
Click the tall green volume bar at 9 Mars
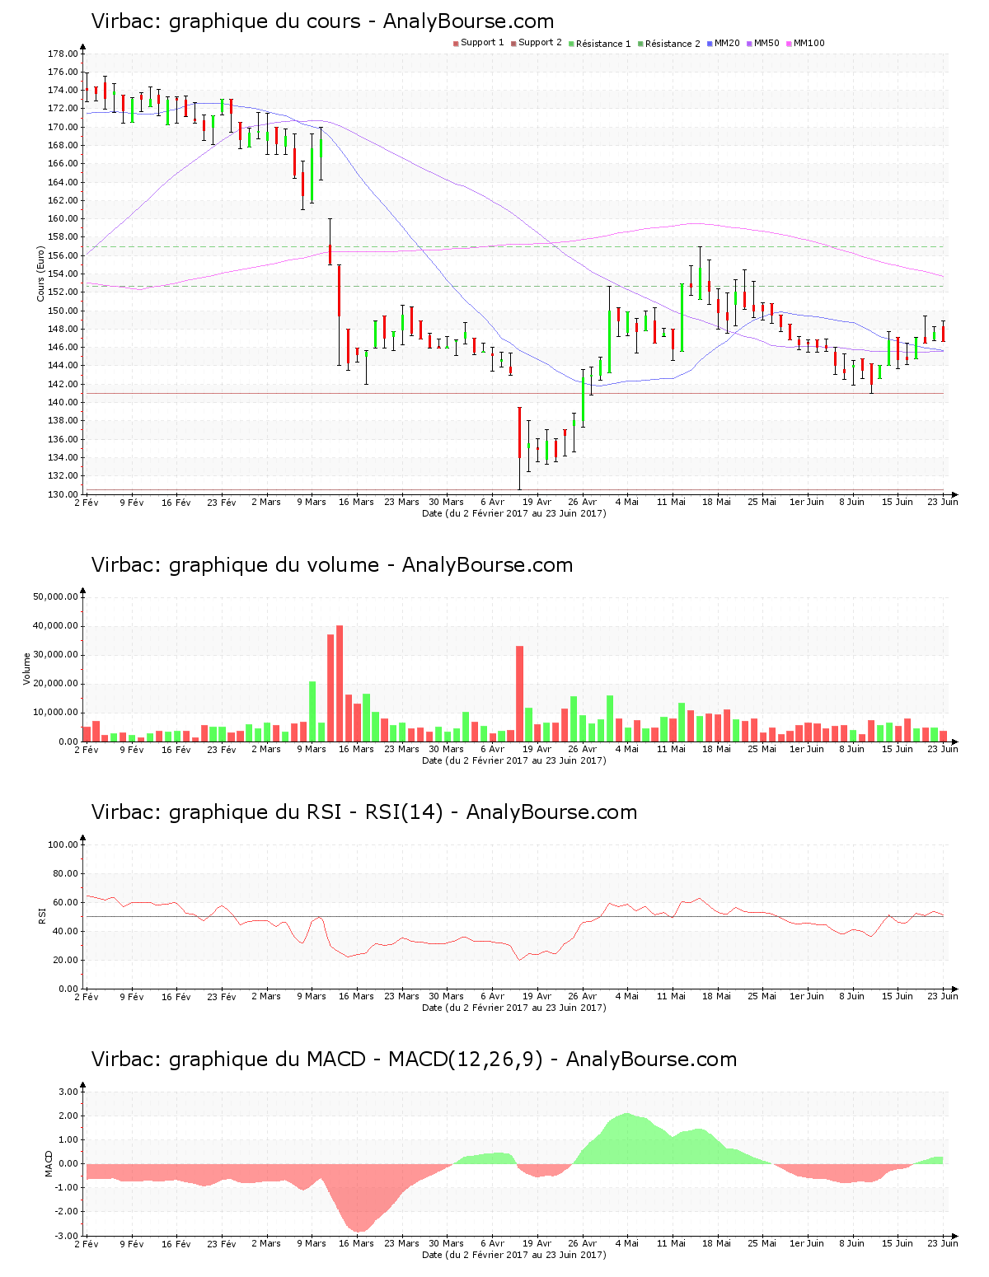point(312,711)
